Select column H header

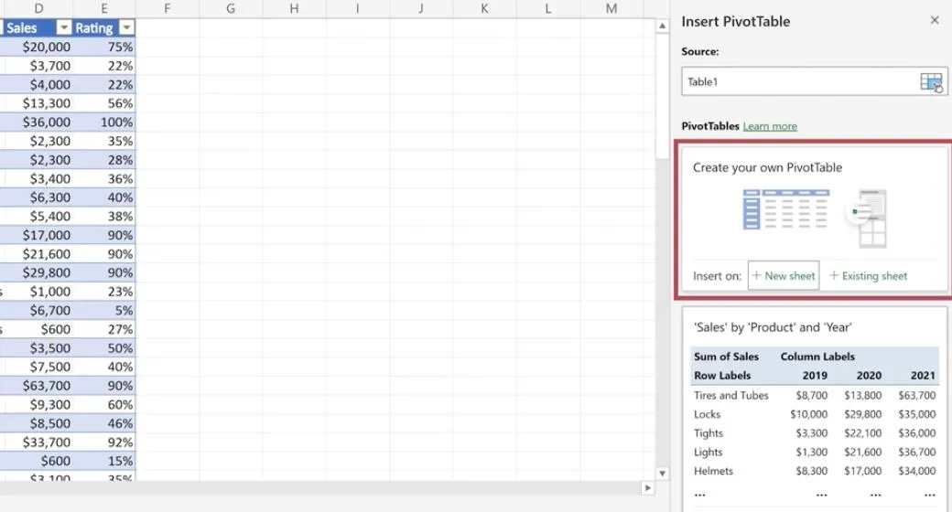click(x=294, y=8)
